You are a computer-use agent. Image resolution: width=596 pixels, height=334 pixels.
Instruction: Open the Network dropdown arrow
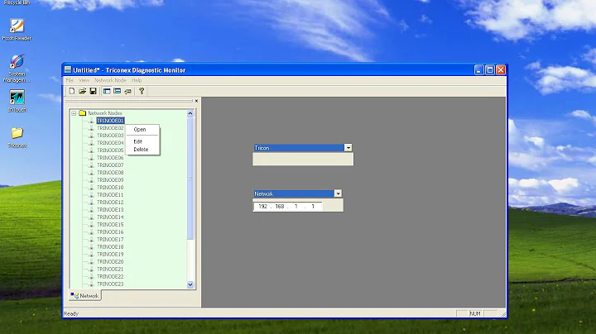point(338,193)
